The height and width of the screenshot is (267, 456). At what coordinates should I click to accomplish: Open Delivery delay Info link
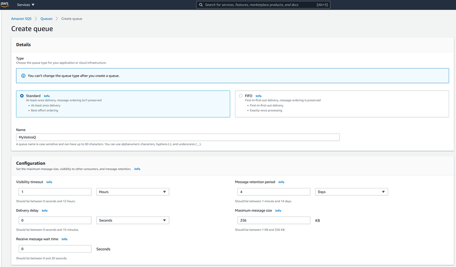pyautogui.click(x=45, y=211)
